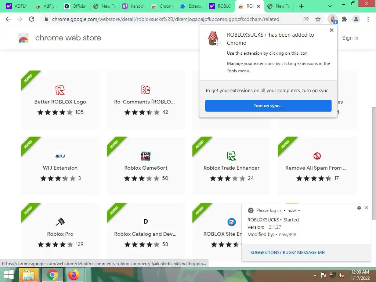Switch to the ROBLO Yahoo tab
The height and width of the screenshot is (282, 376).
pos(220,6)
